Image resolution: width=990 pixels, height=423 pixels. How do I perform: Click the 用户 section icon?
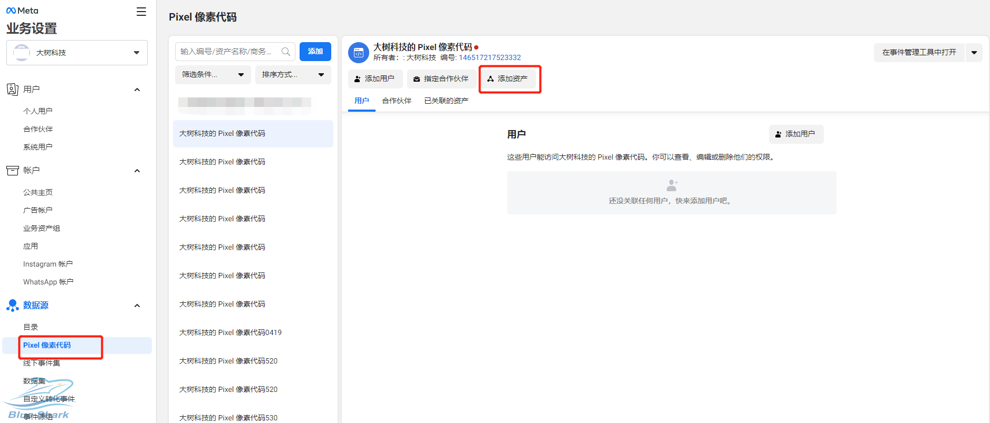(13, 90)
